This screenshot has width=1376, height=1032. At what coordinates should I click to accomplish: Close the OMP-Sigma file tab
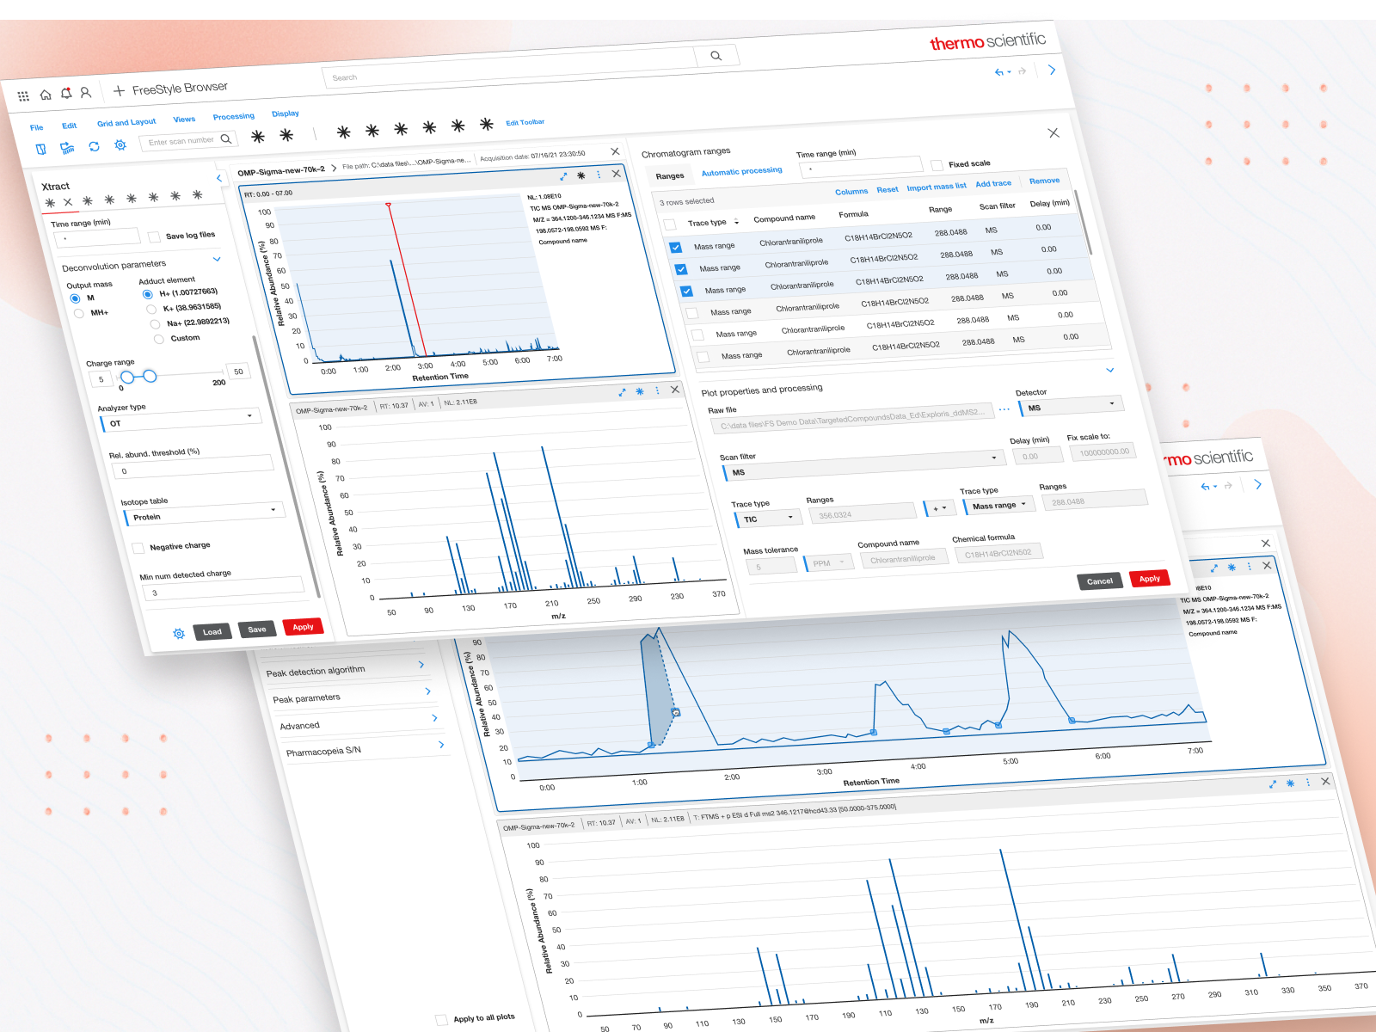tap(615, 151)
